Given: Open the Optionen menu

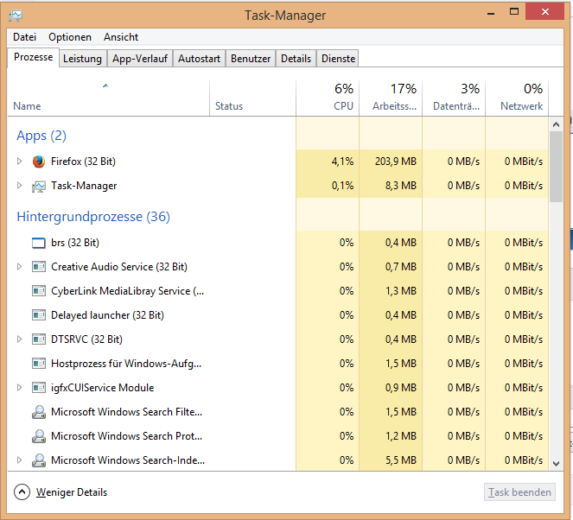Looking at the screenshot, I should pos(70,37).
